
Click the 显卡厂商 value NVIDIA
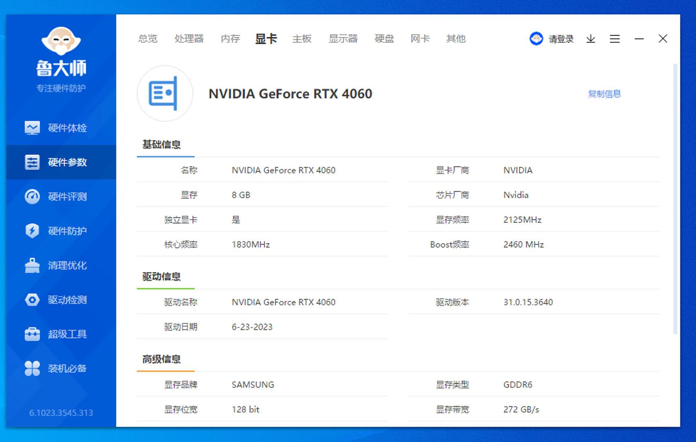pos(518,170)
